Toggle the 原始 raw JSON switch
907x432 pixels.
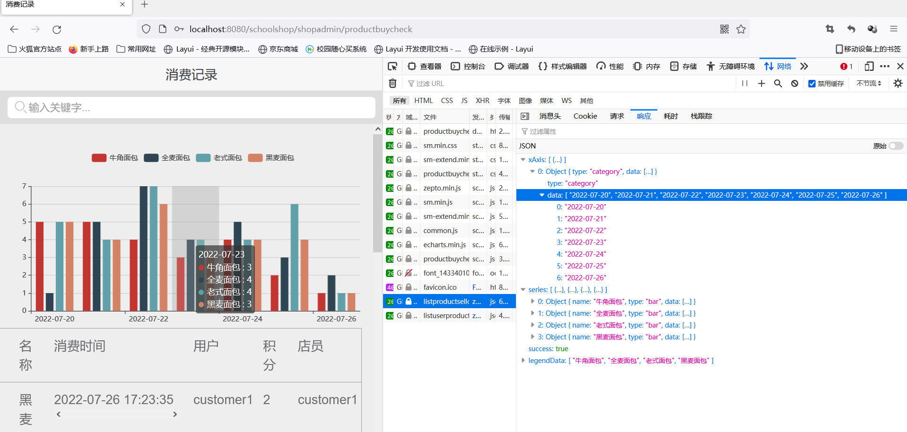[x=896, y=146]
